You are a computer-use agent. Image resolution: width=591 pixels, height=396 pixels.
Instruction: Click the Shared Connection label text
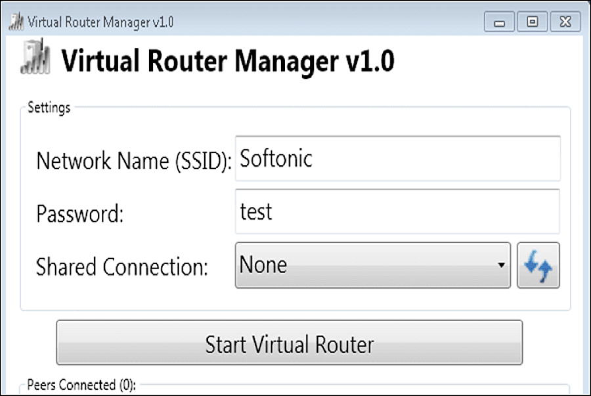[121, 267]
